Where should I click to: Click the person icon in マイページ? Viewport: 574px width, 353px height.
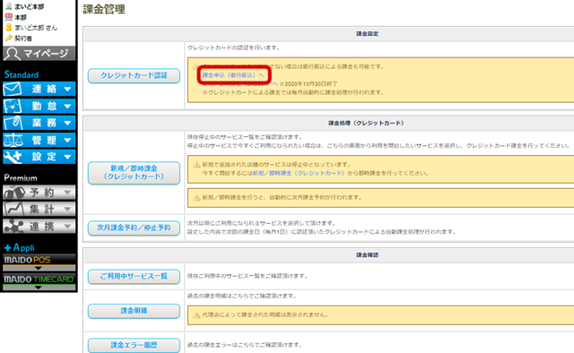click(13, 54)
